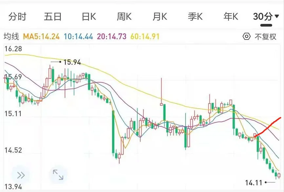Select the 五日 tab
Image resolution: width=284 pixels, height=192 pixels.
(53, 17)
